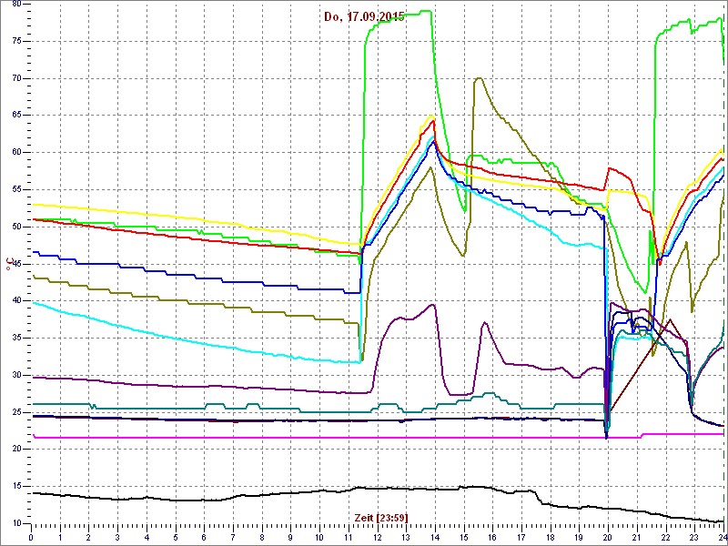
Task: Click hour 23 on the time axis
Action: (694, 538)
